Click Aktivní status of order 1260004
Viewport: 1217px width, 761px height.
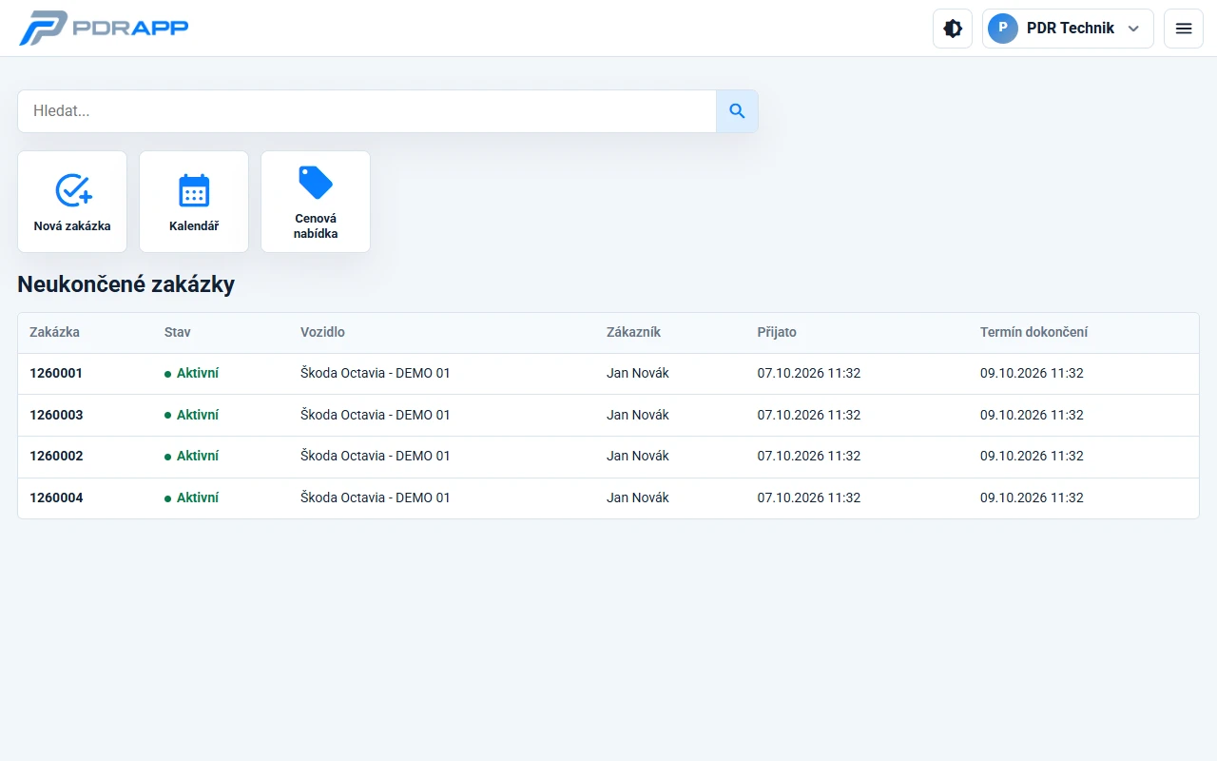[192, 498]
